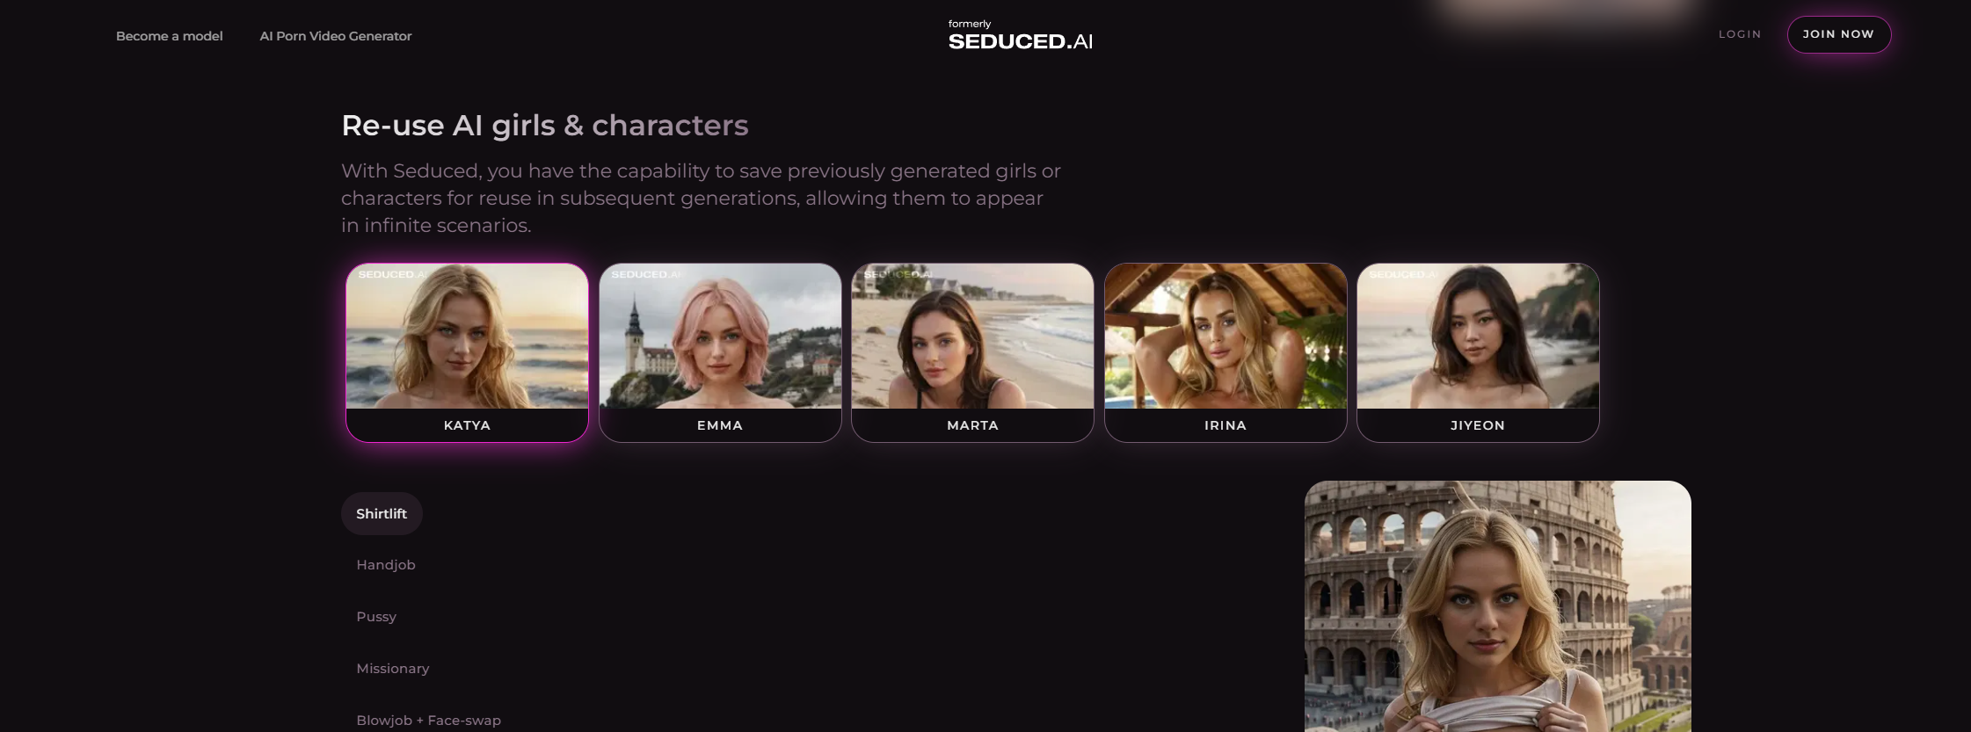Click the EMMA name label
1971x732 pixels.
pyautogui.click(x=720, y=425)
